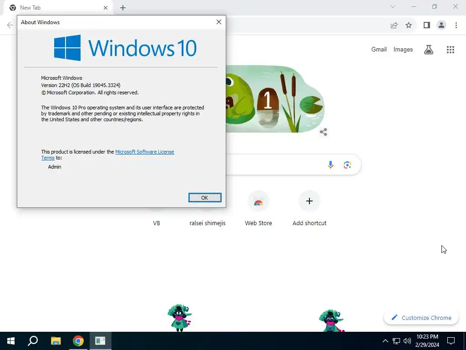
Task: Click the Google search box
Action: coord(294,165)
